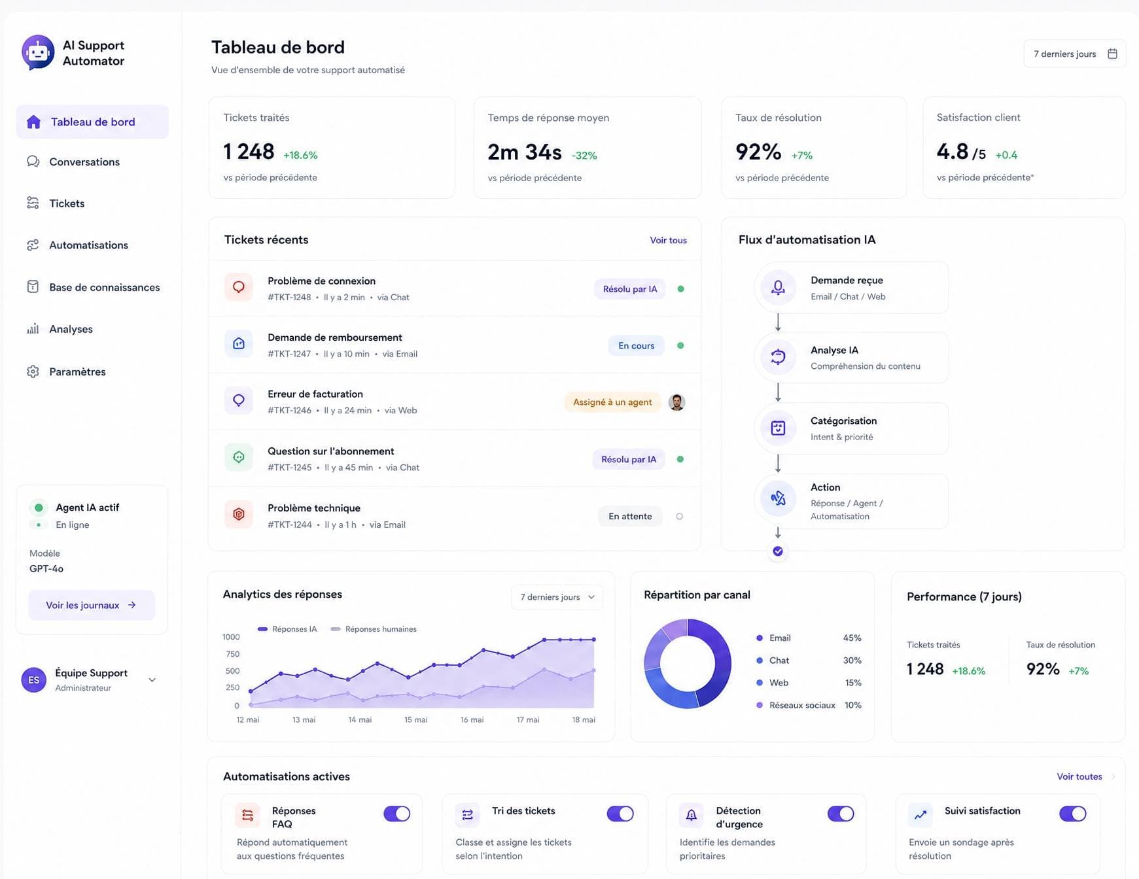Screen dimensions: 1139x879
Task: Click the Suivi satisfaction trend icon
Action: coord(920,815)
